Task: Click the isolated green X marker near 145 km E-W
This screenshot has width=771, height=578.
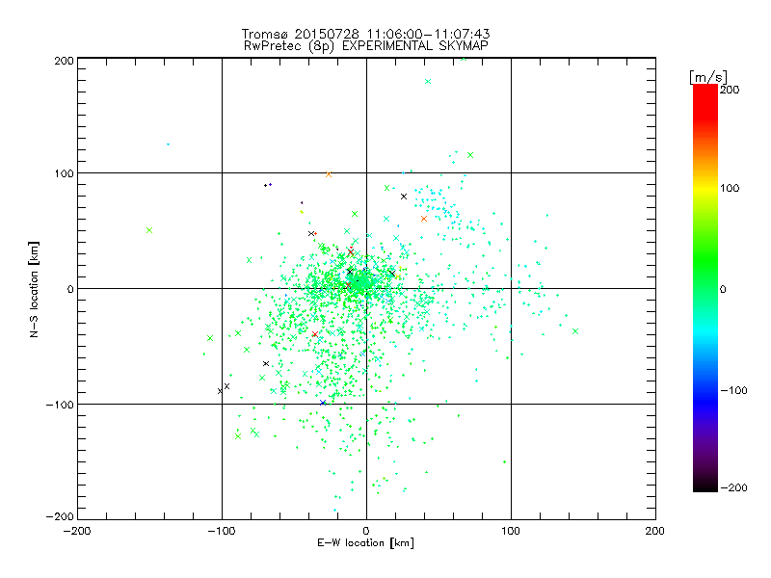Action: coord(575,331)
